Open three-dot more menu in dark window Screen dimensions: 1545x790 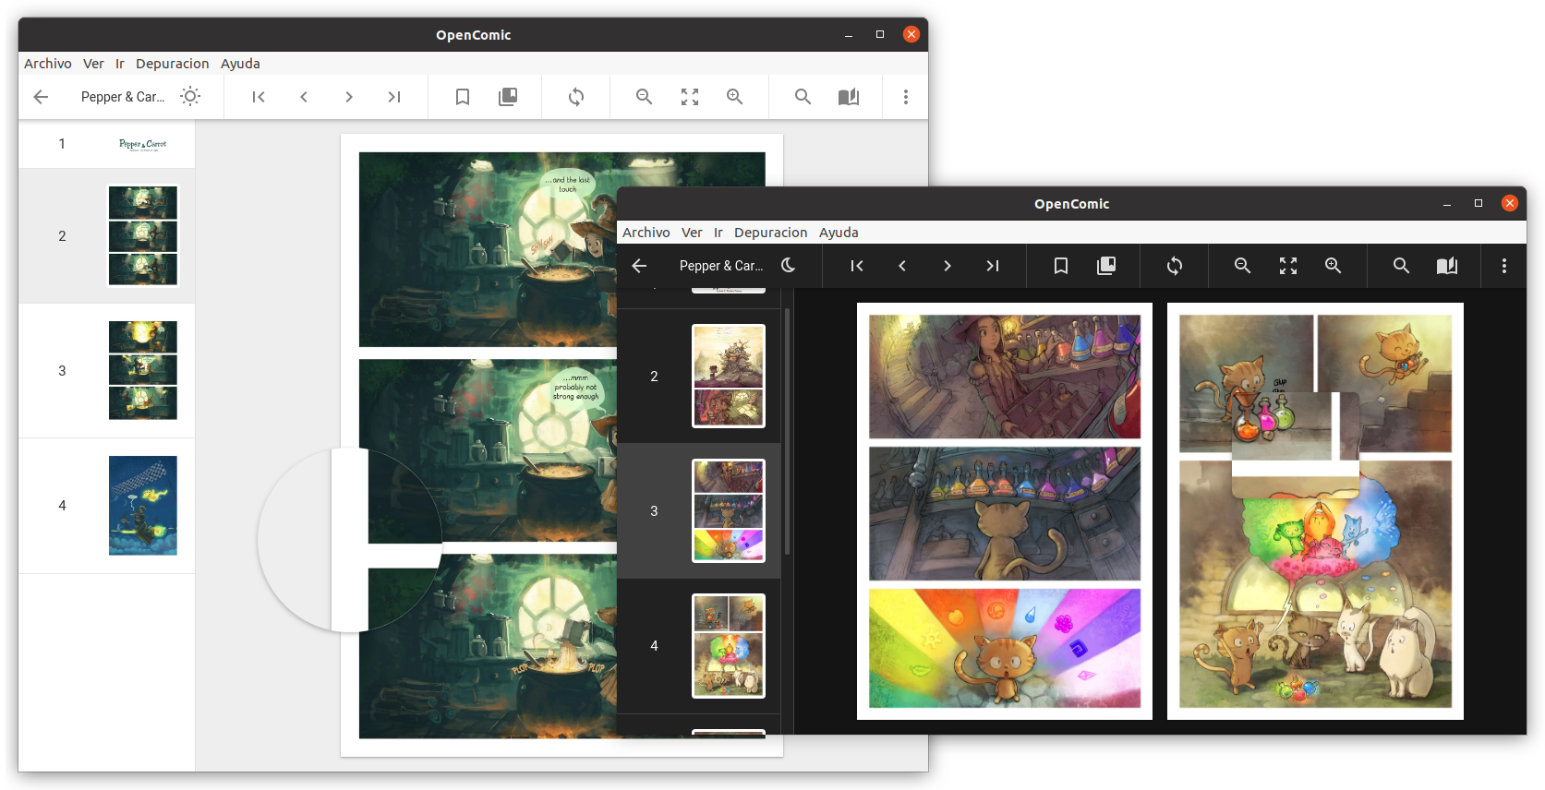1504,266
